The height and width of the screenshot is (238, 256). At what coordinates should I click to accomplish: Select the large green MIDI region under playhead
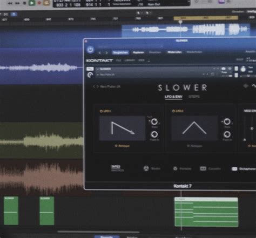pos(206,212)
